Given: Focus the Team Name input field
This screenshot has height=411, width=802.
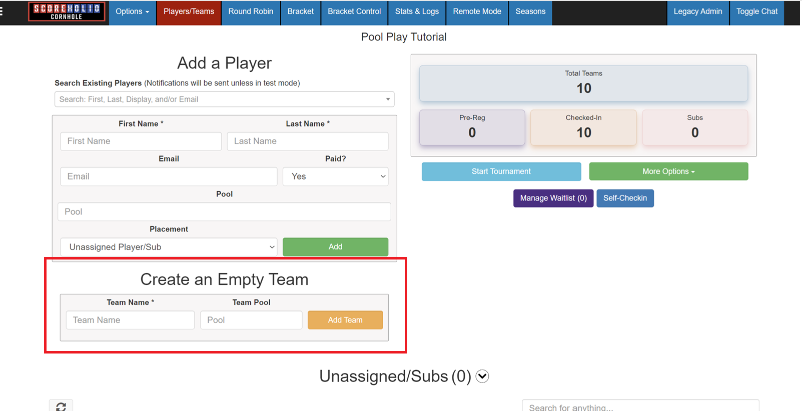Looking at the screenshot, I should (130, 320).
